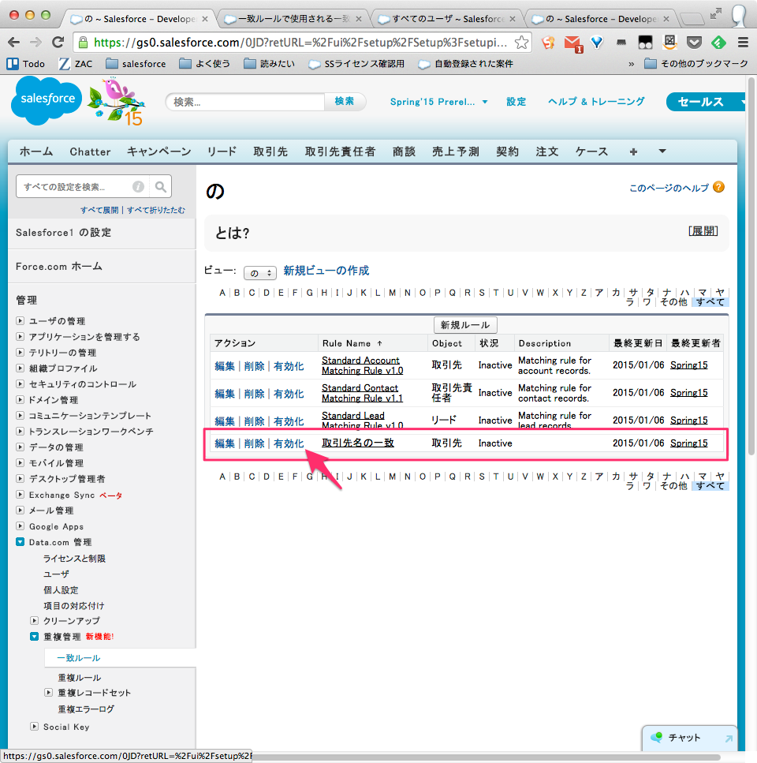Open the salesforce bookmark folder

(136, 64)
